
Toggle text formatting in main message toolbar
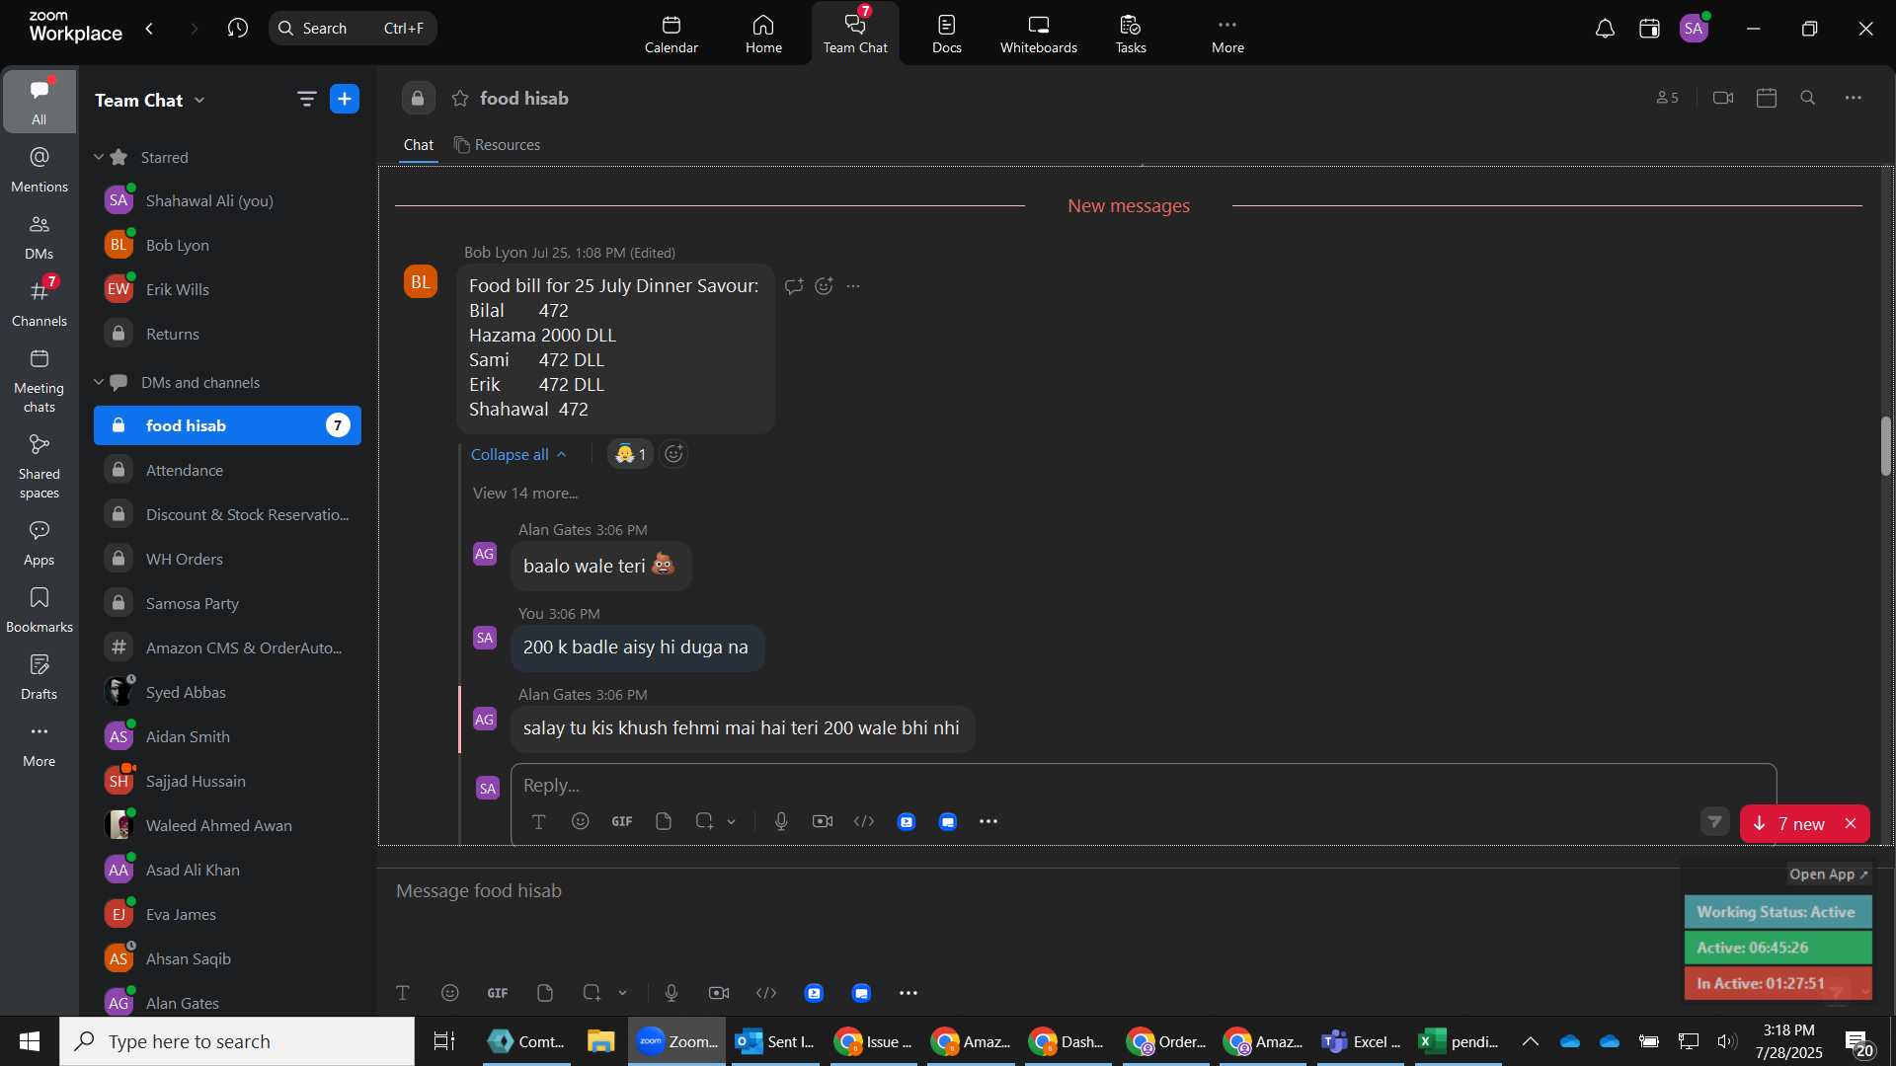point(403,993)
